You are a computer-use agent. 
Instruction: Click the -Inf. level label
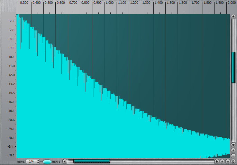tap(11, 146)
